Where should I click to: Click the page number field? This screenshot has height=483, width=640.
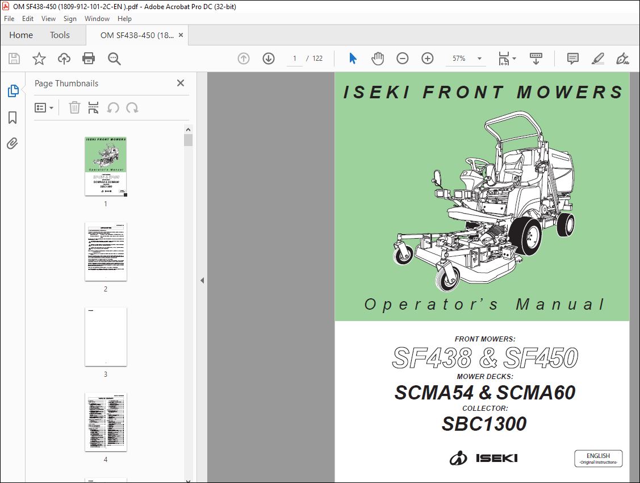pyautogui.click(x=295, y=59)
